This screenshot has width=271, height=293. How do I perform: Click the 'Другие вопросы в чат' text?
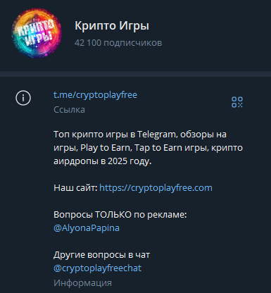tap(101, 255)
